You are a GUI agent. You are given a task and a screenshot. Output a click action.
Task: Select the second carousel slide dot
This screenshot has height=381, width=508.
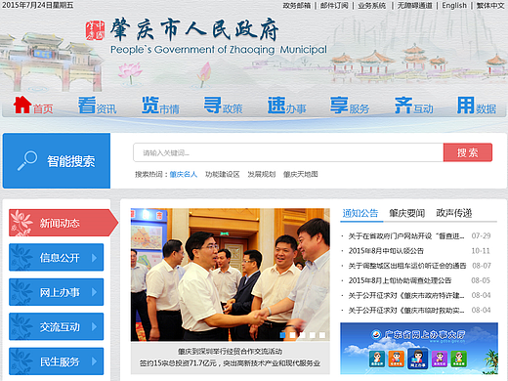click(293, 335)
